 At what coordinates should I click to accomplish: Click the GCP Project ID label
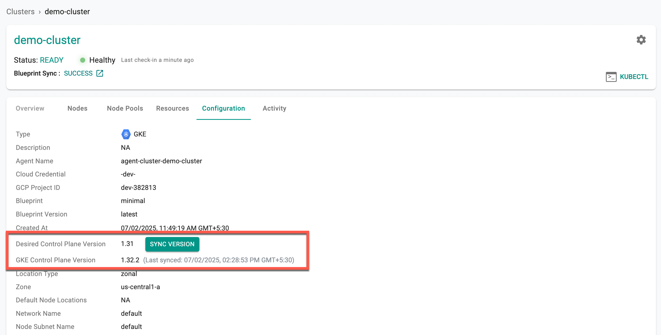coord(38,188)
